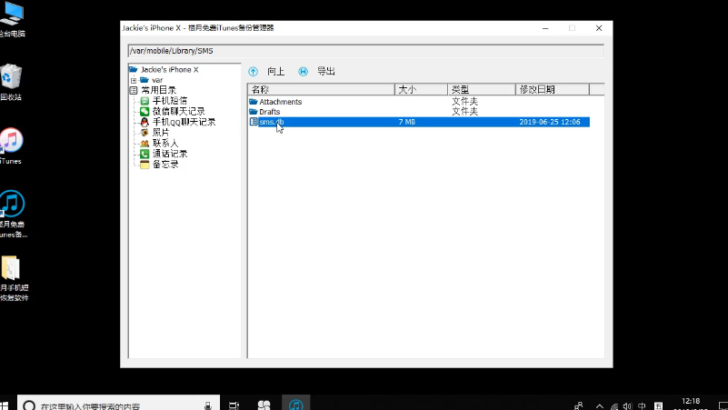Click the /var/mobile/Library/SMS path field
728x410 pixels.
click(x=366, y=51)
